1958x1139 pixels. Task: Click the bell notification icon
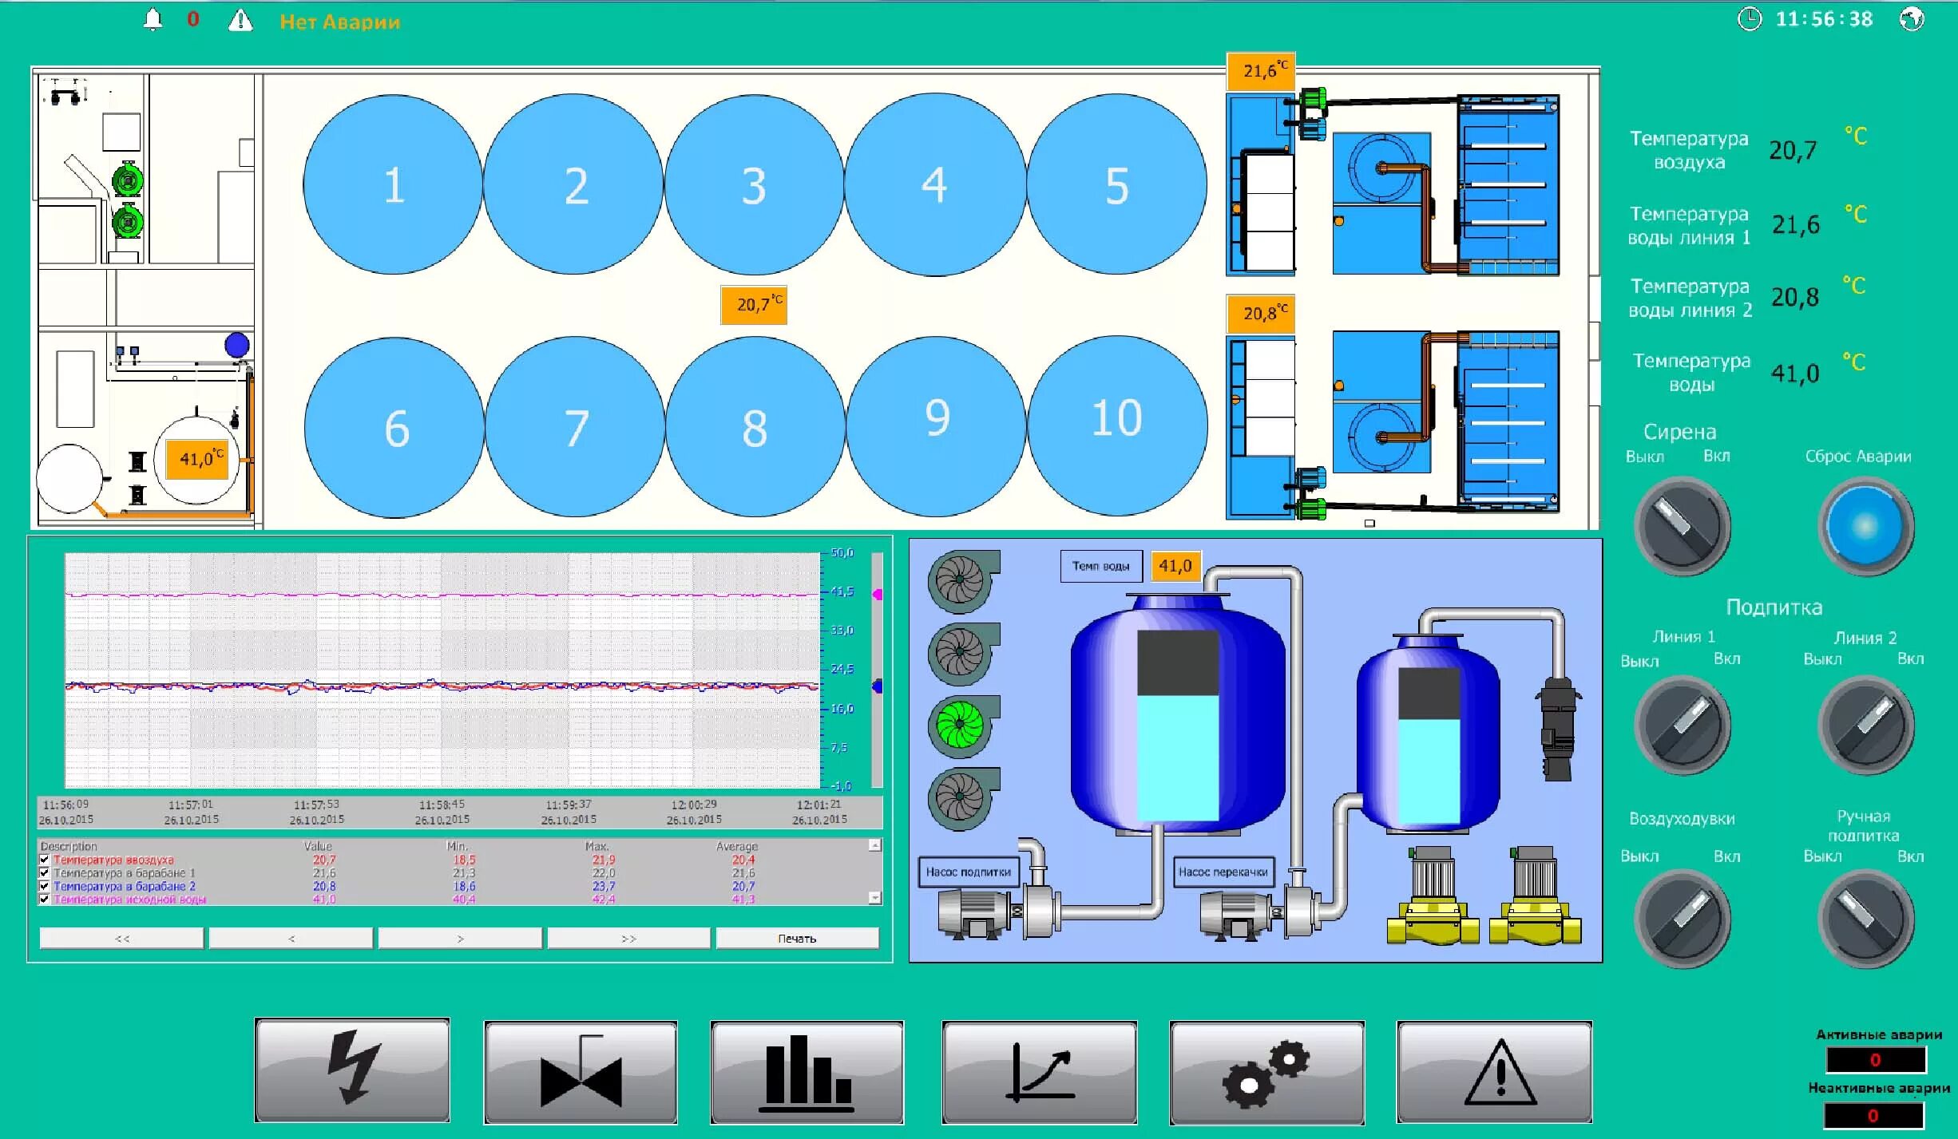click(x=153, y=20)
